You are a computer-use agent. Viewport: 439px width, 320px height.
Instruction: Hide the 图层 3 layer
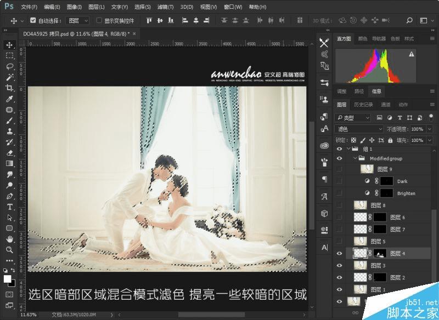pyautogui.click(x=339, y=266)
